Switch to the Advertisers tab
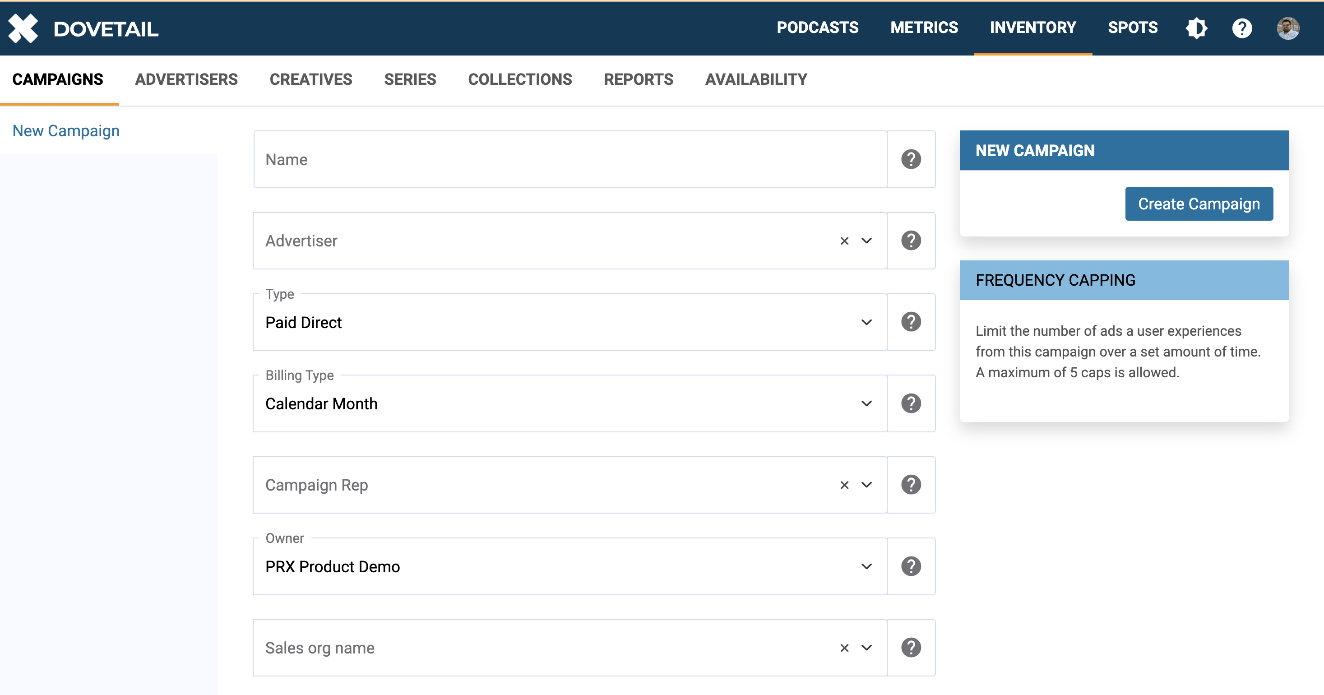Screen dimensions: 1324x695 (186, 80)
